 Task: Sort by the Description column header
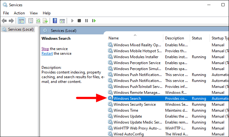(x=175, y=38)
